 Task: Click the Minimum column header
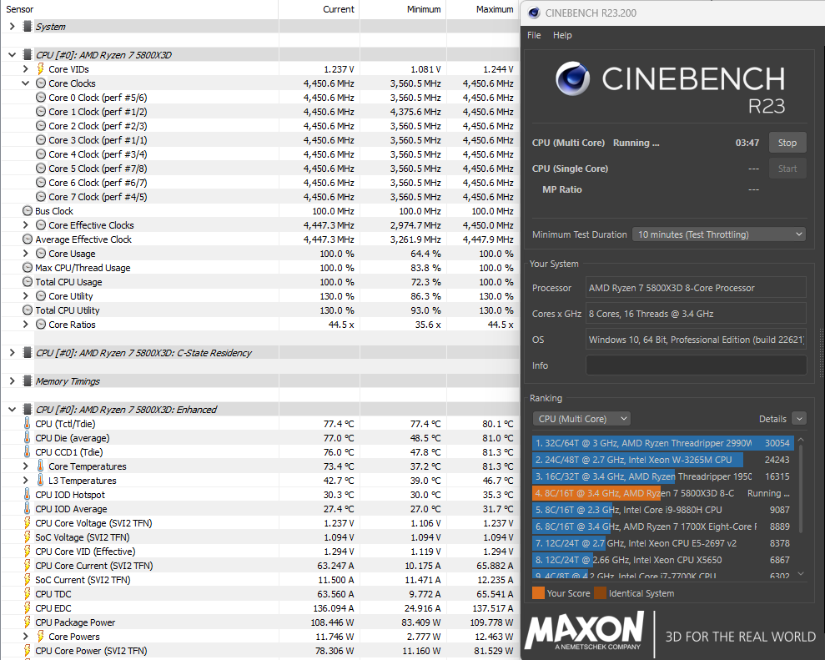tap(424, 9)
